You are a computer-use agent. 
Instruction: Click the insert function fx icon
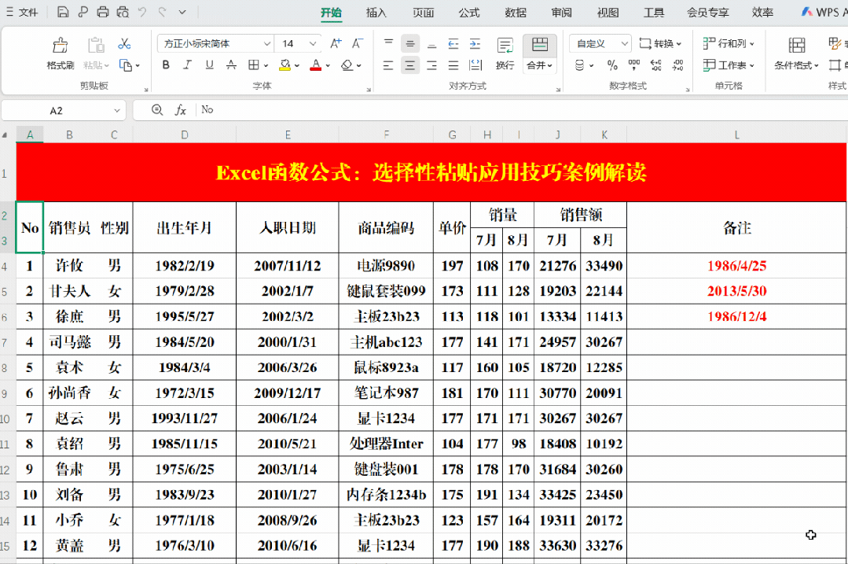pos(180,110)
